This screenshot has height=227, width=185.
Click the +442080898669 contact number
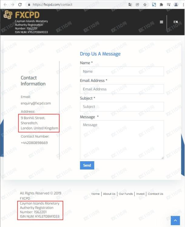34,143
